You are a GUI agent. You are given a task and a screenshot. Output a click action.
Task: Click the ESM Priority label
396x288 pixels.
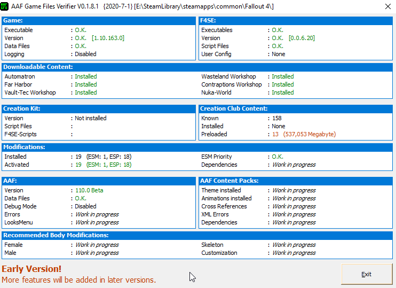pyautogui.click(x=217, y=157)
